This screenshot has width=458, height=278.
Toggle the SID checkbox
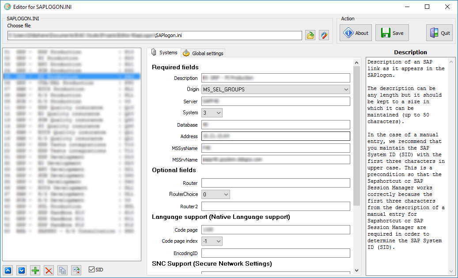point(92,269)
